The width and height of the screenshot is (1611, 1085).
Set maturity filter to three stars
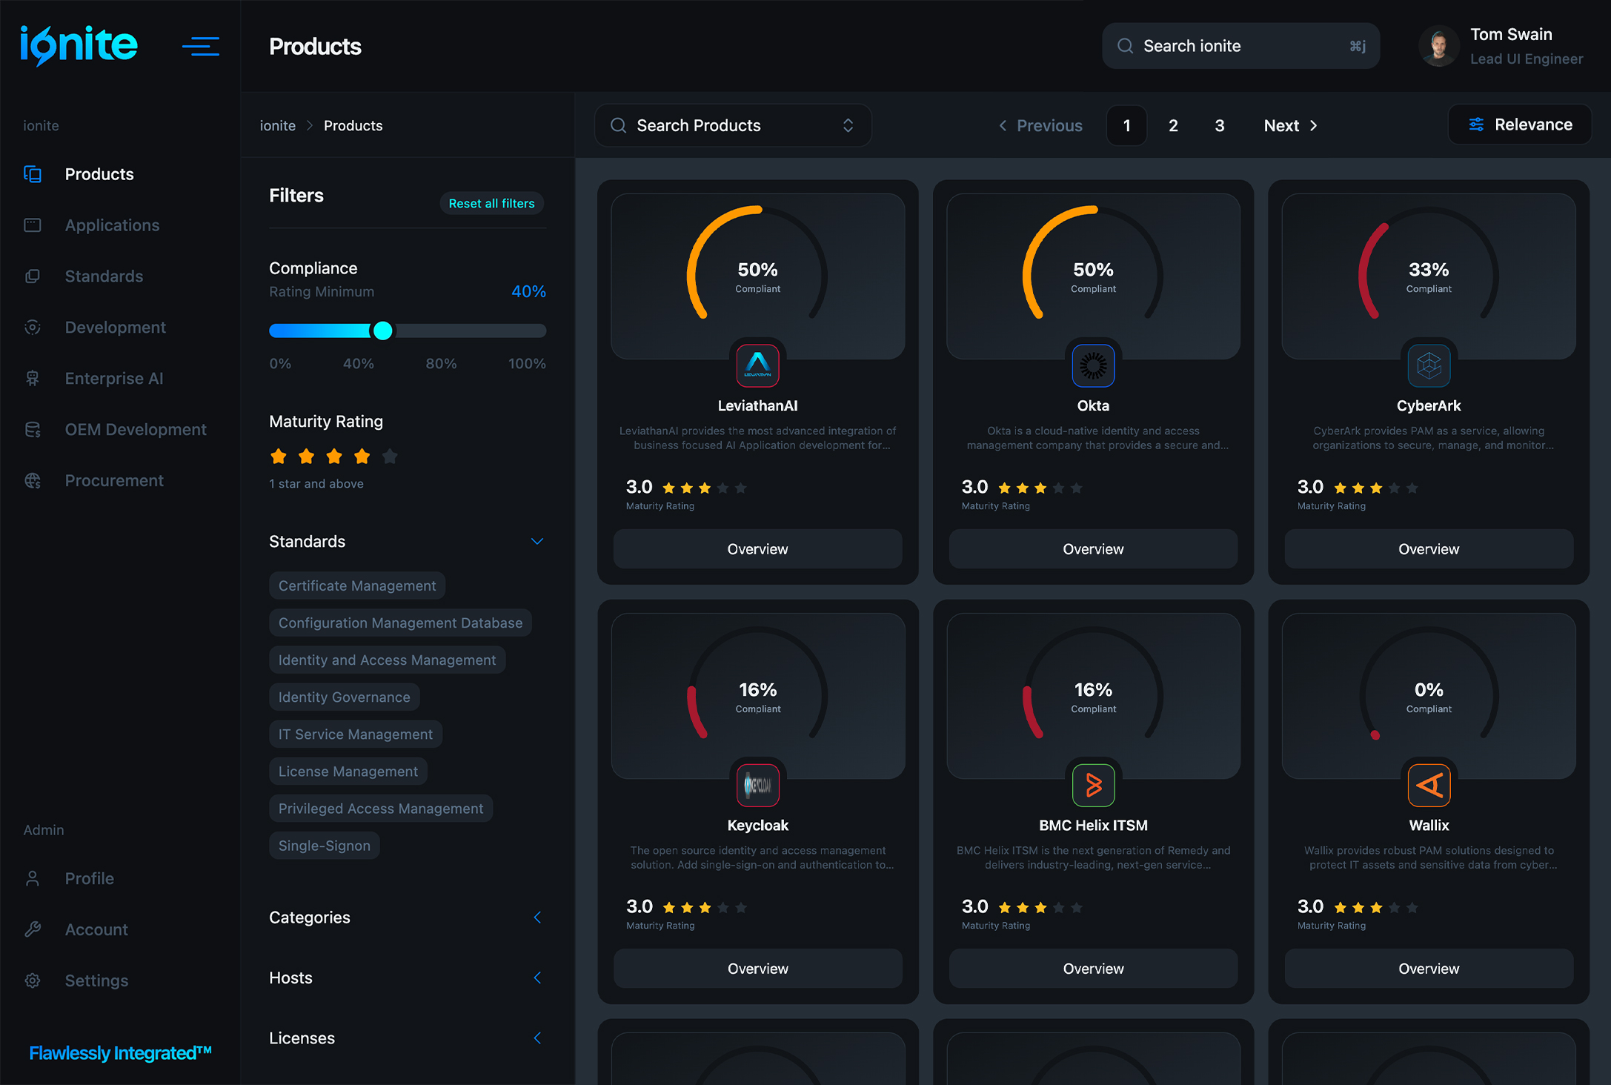click(334, 457)
